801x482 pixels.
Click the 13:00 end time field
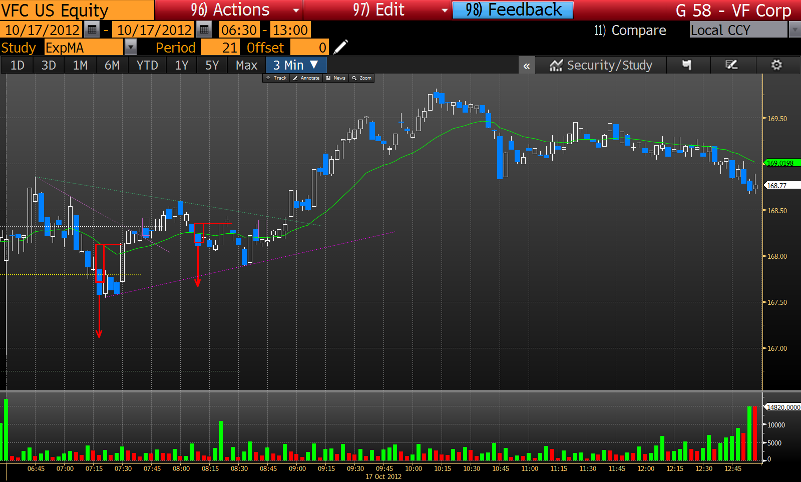click(290, 30)
